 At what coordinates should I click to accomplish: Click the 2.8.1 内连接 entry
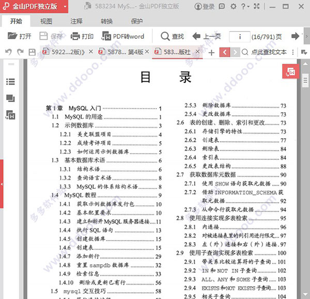coord(235,227)
